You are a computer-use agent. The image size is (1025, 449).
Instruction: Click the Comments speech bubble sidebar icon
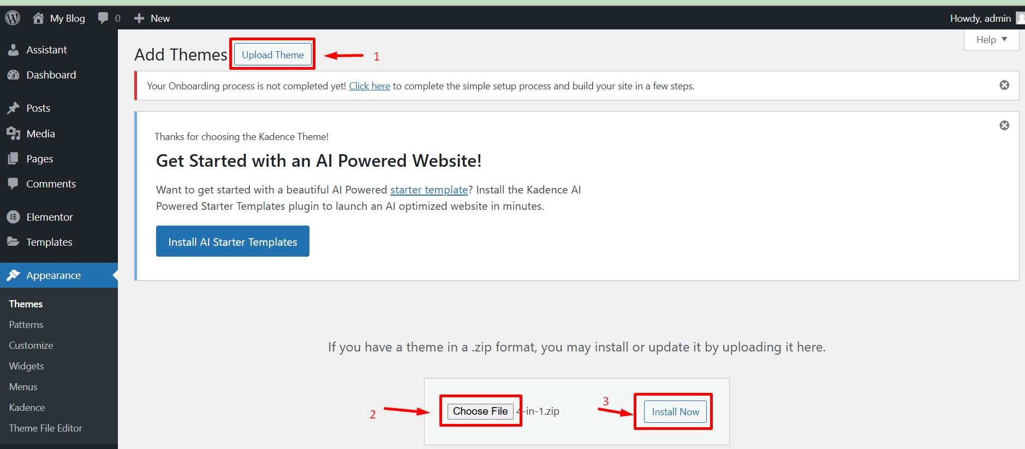pos(13,184)
